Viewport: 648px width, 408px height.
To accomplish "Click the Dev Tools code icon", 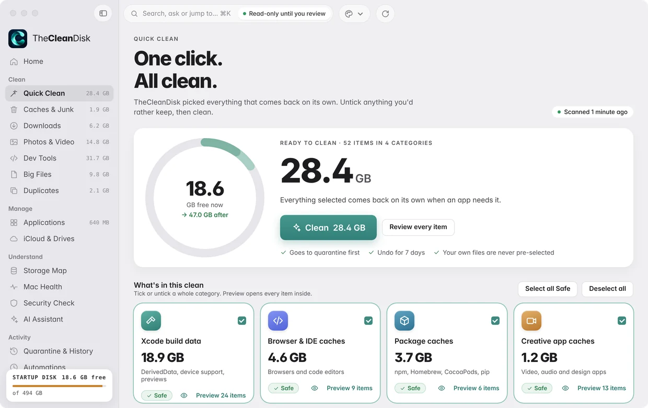I will click(x=14, y=158).
